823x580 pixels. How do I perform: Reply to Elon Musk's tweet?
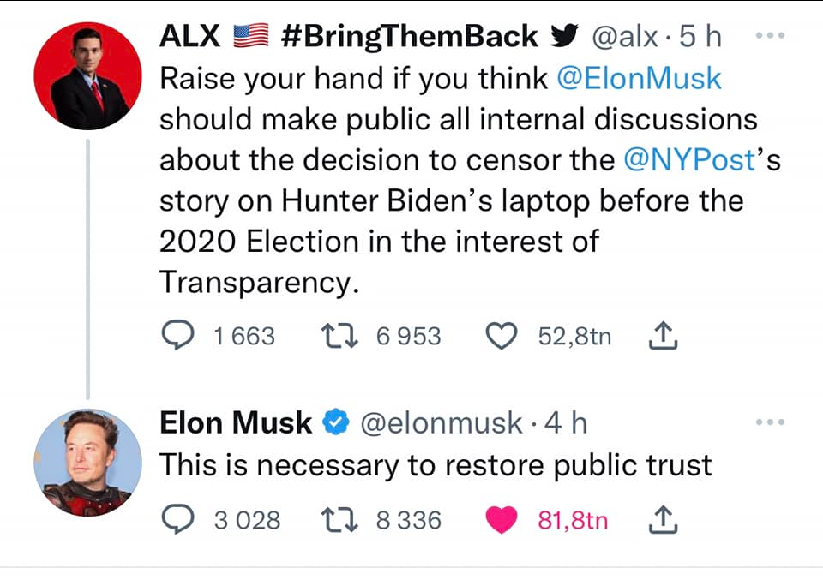tap(177, 519)
